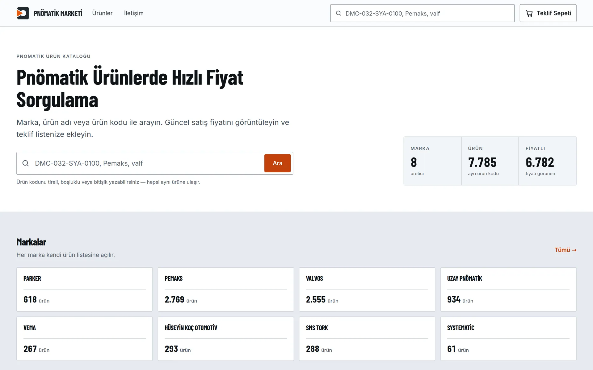Open the VALVOS brand card
Viewport: 593px width, 370px height.
367,289
